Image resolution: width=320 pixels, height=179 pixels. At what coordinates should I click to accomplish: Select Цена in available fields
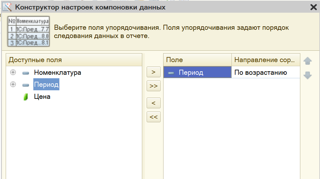point(42,97)
